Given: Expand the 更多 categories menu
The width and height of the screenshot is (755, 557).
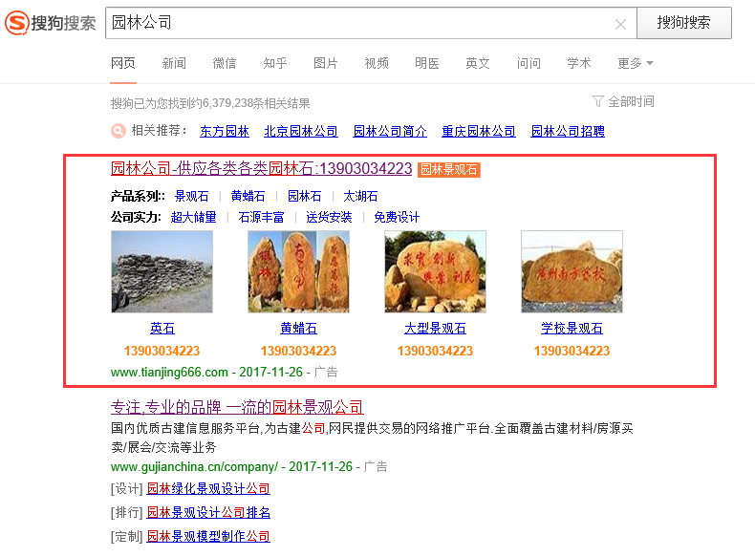Looking at the screenshot, I should 635,63.
